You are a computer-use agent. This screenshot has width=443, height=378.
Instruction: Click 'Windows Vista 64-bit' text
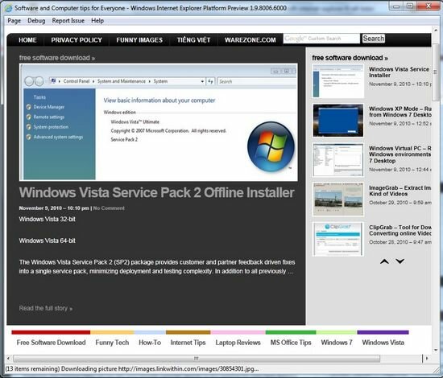pyautogui.click(x=48, y=240)
